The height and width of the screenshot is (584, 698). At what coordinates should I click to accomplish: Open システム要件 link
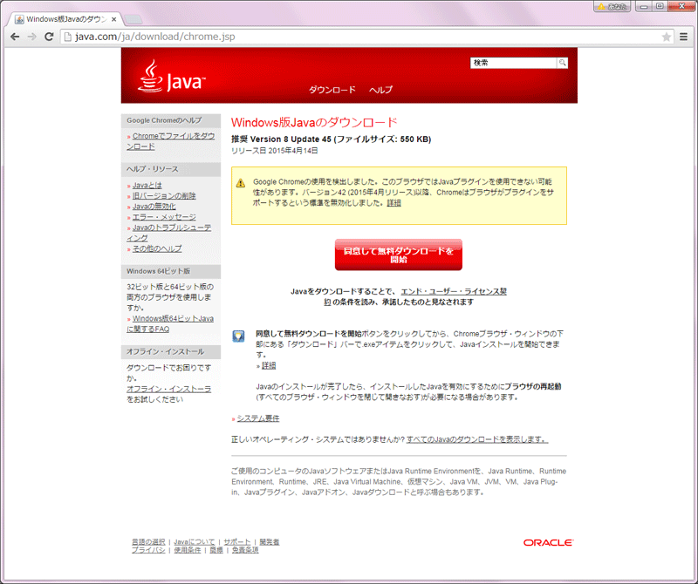pos(258,418)
